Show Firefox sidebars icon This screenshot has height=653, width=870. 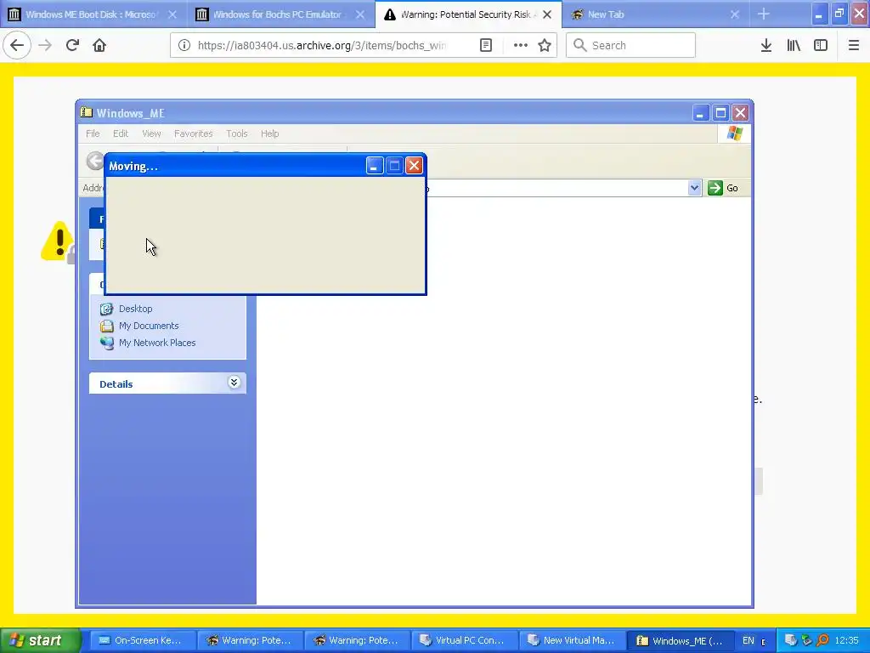(821, 45)
